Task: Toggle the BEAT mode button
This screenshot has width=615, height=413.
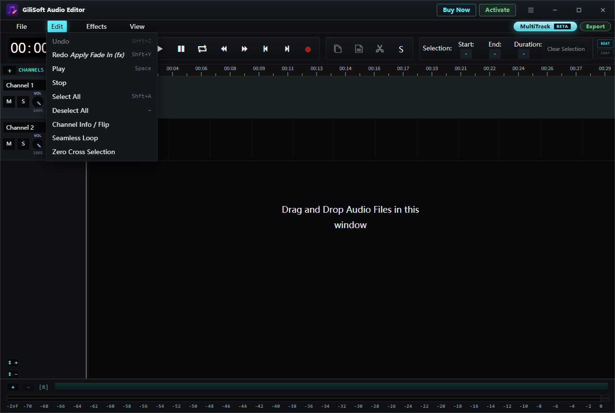Action: (x=605, y=44)
